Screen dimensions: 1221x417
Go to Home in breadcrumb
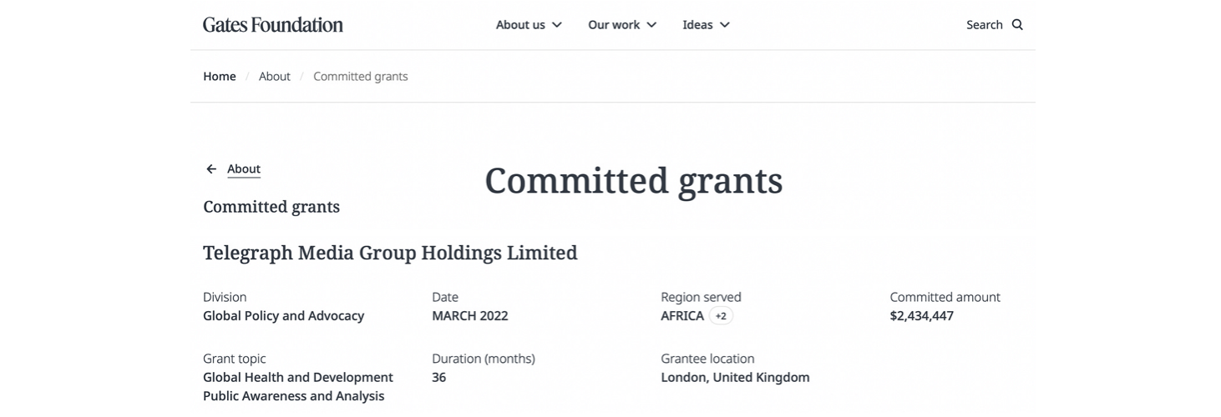(x=220, y=77)
